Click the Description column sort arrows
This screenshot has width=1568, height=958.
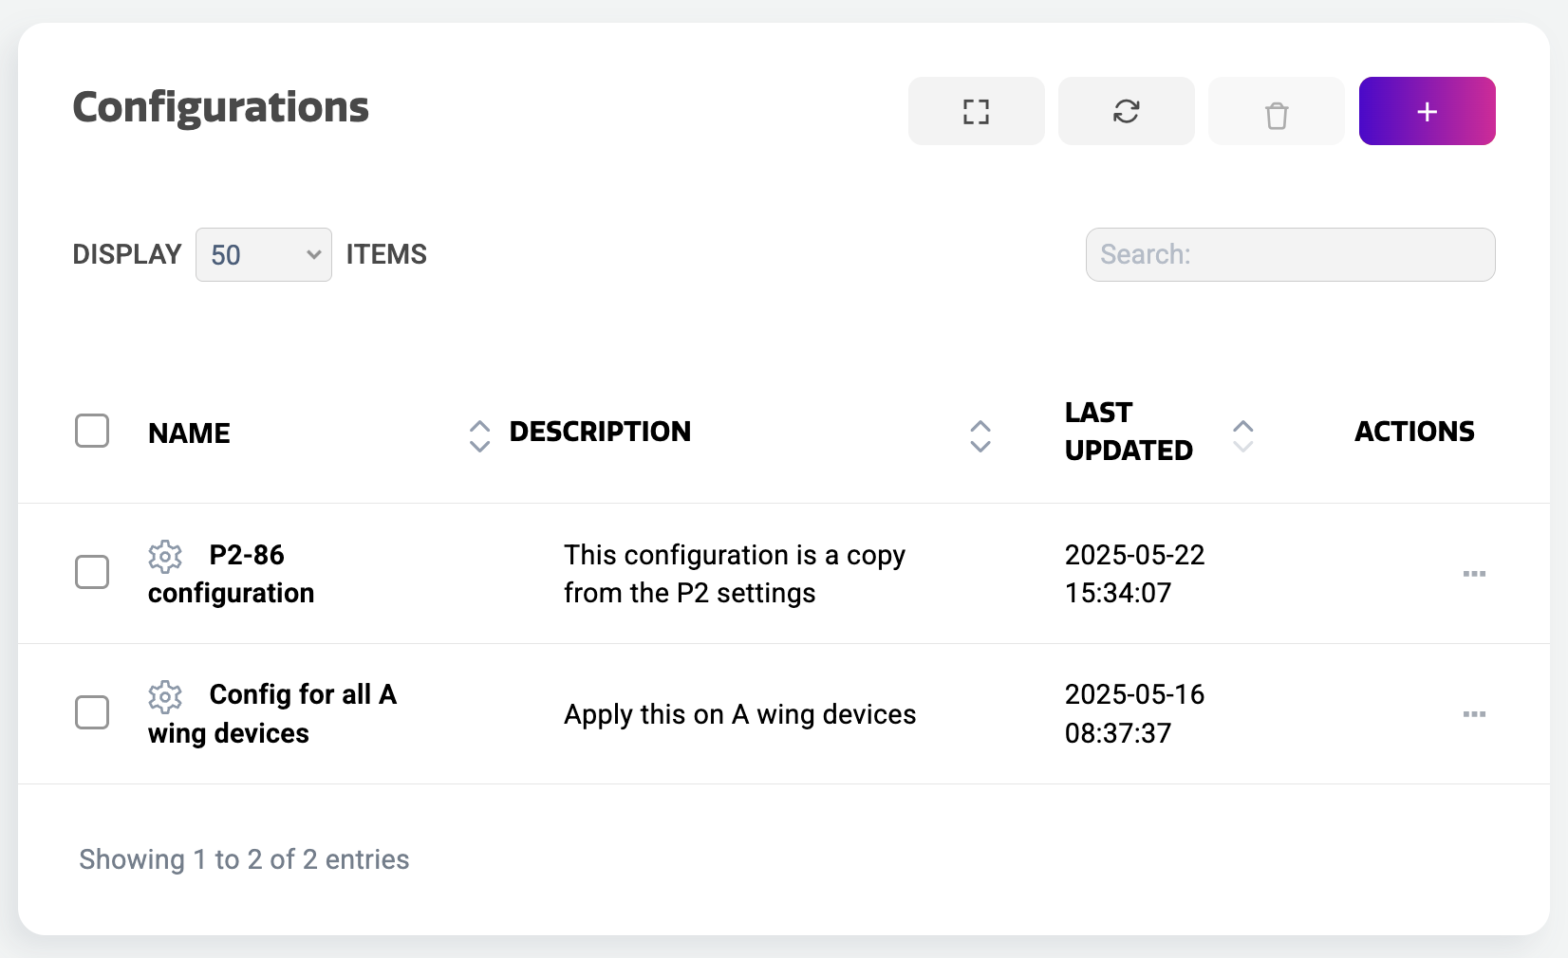[980, 436]
